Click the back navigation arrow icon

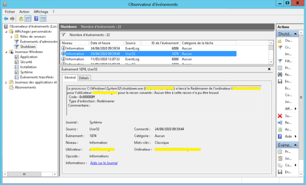[5, 18]
